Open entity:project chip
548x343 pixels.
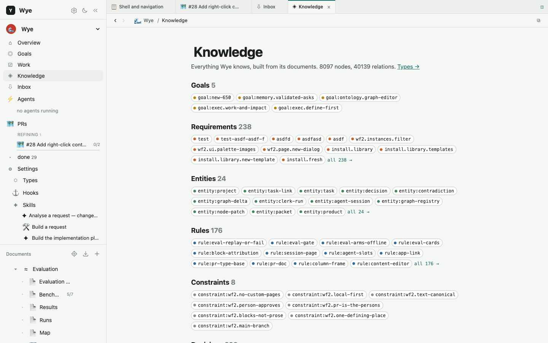pos(215,191)
